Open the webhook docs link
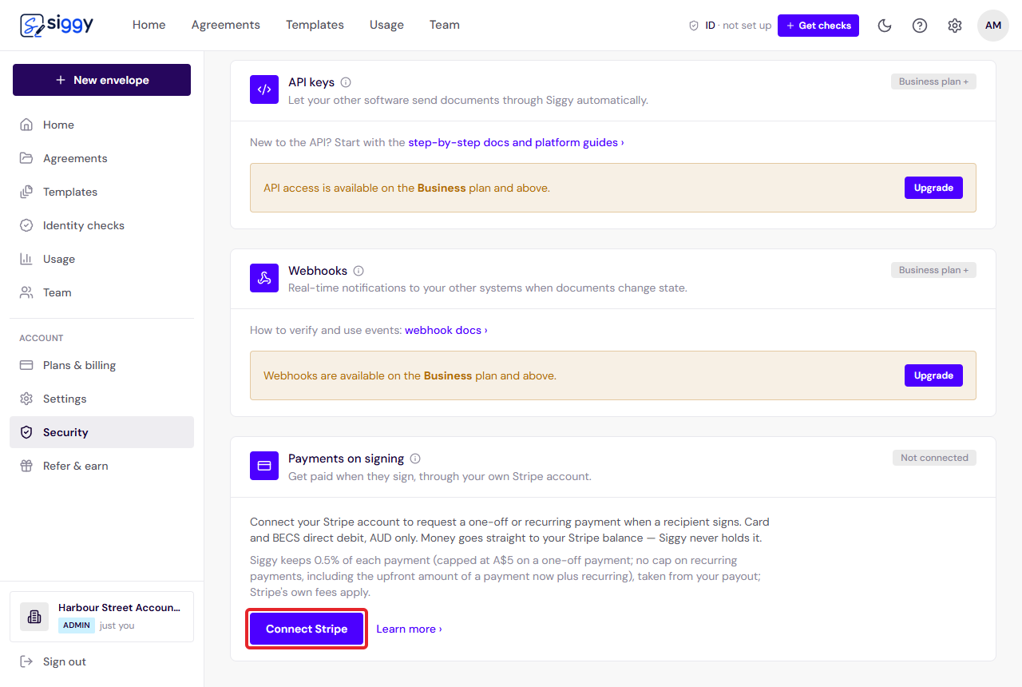The height and width of the screenshot is (687, 1022). click(446, 330)
